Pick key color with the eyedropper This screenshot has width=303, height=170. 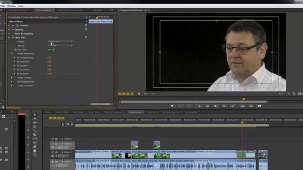pos(53,50)
